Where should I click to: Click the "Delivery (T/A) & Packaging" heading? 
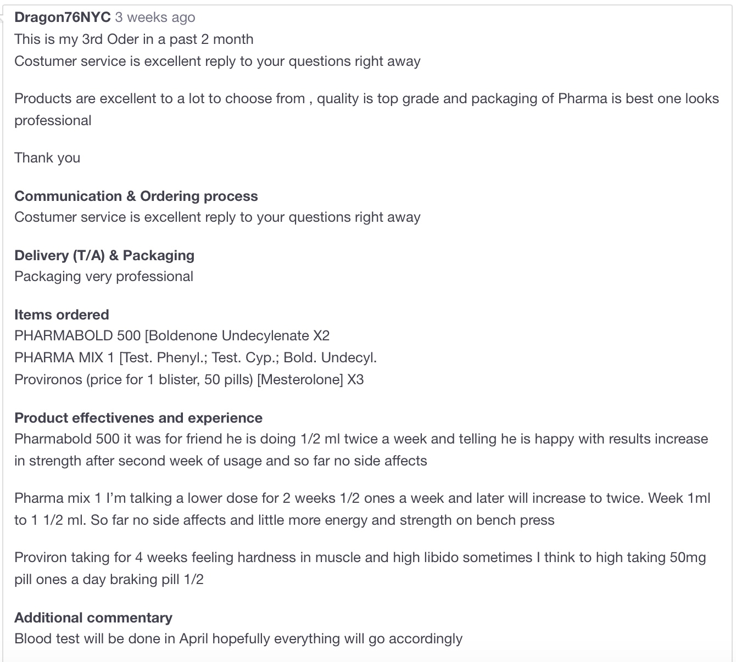(104, 255)
